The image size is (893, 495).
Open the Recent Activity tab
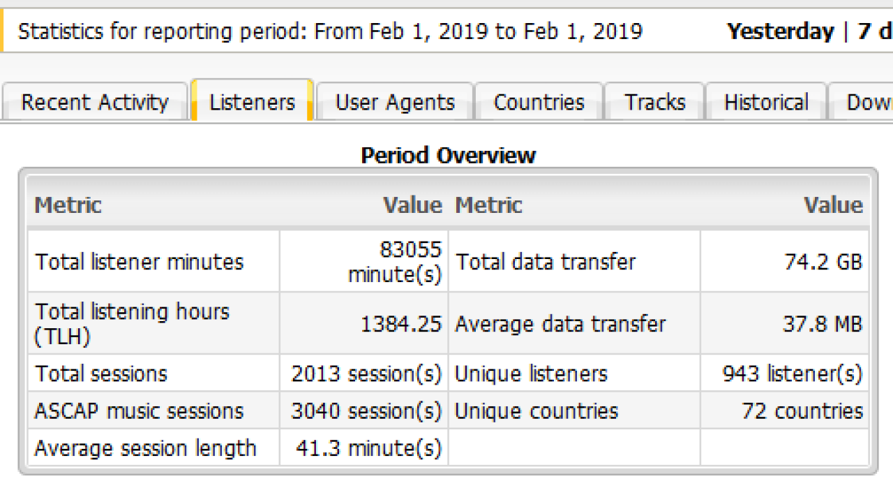point(95,103)
